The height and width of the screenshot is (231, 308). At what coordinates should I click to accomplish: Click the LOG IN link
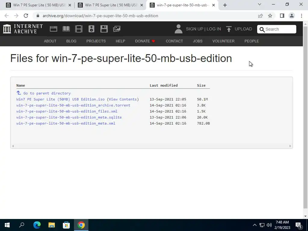(214, 29)
